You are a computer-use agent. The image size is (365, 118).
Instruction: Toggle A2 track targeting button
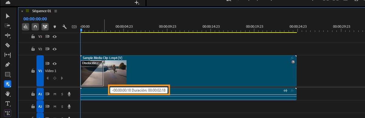pos(40,106)
